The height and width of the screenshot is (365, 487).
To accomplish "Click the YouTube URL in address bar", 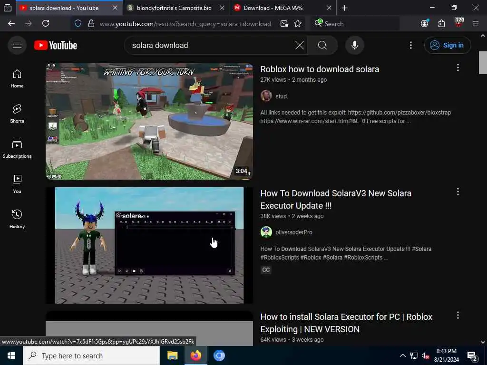I will pyautogui.click(x=185, y=24).
